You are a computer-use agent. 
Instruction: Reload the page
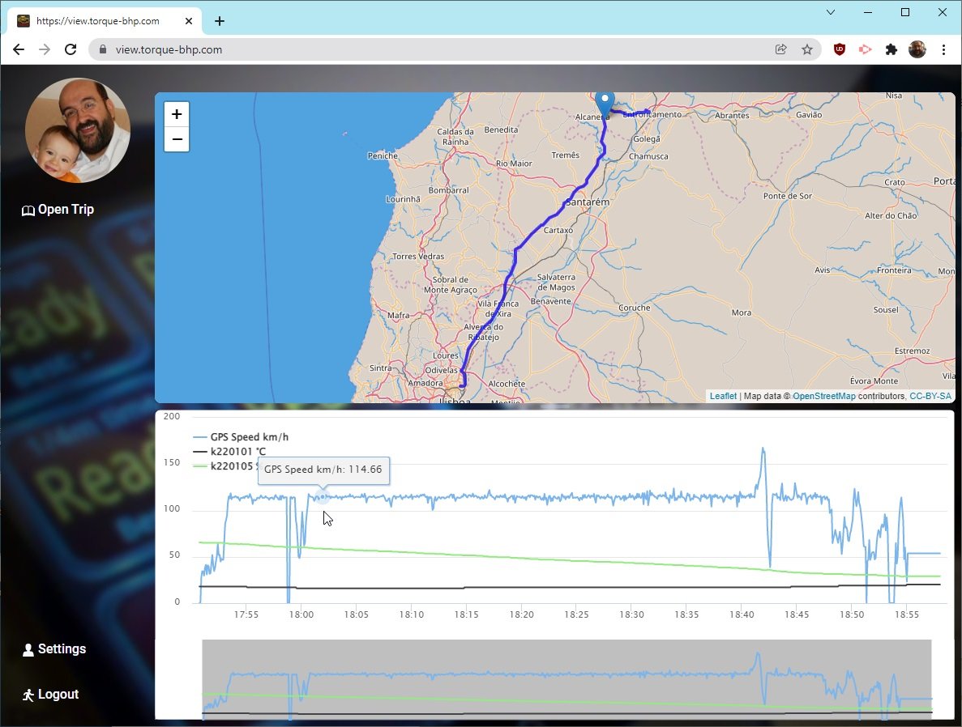point(71,49)
